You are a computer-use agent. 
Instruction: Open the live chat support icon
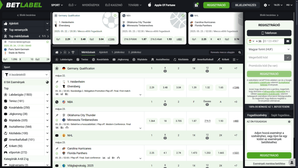tap(291, 162)
